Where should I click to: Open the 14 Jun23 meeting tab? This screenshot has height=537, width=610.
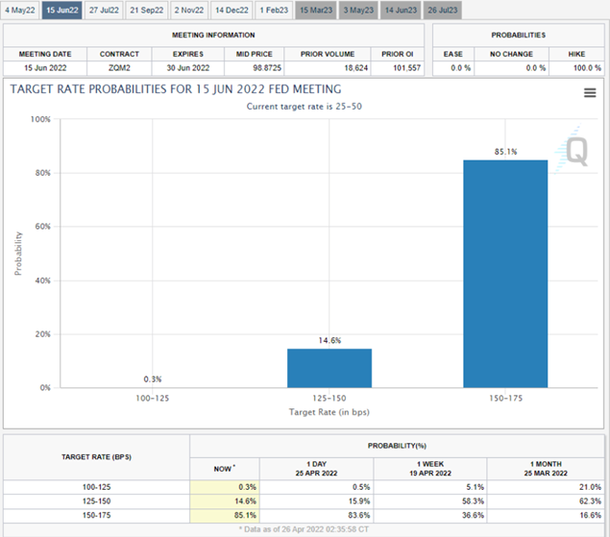pyautogui.click(x=401, y=10)
